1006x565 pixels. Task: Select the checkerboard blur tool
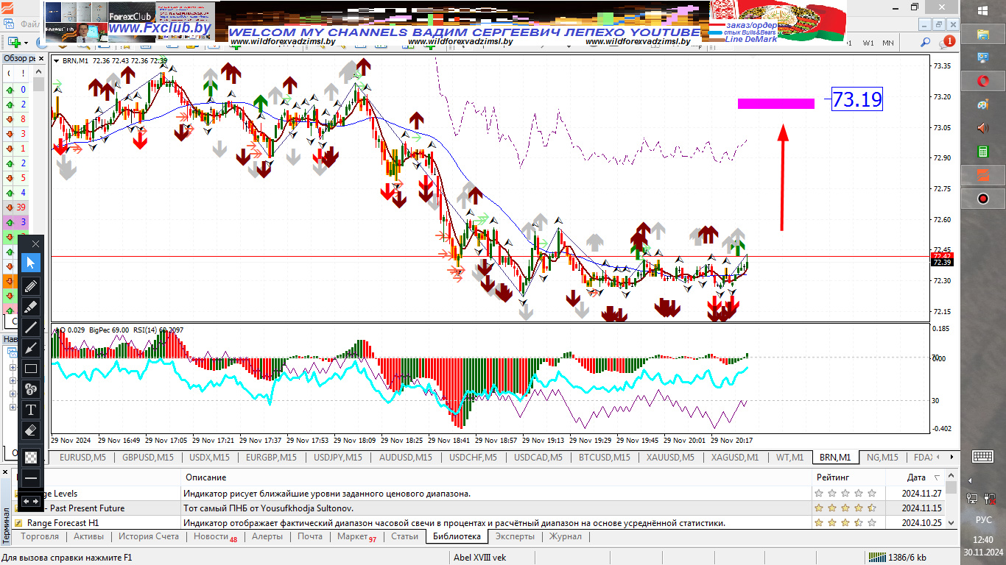pyautogui.click(x=31, y=456)
